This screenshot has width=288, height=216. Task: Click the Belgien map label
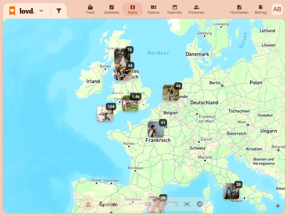tap(171, 113)
